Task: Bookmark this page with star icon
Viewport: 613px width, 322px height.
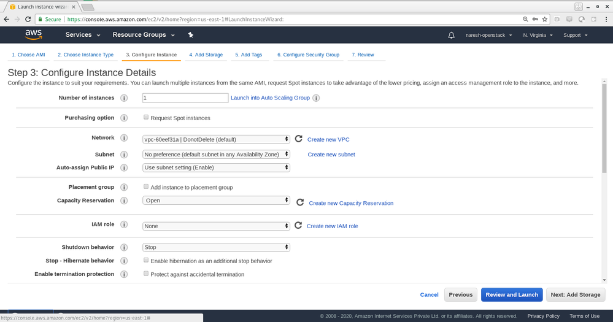Action: (544, 19)
